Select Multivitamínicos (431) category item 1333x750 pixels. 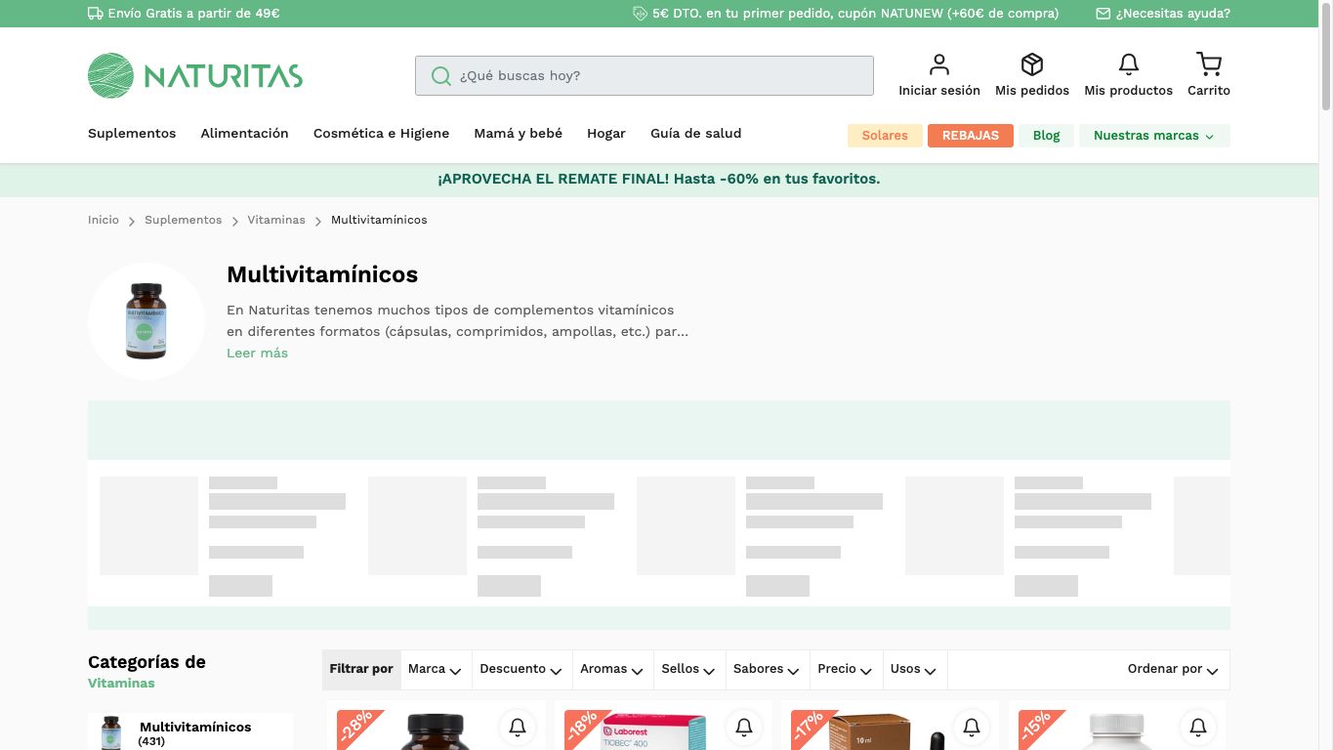click(x=190, y=732)
